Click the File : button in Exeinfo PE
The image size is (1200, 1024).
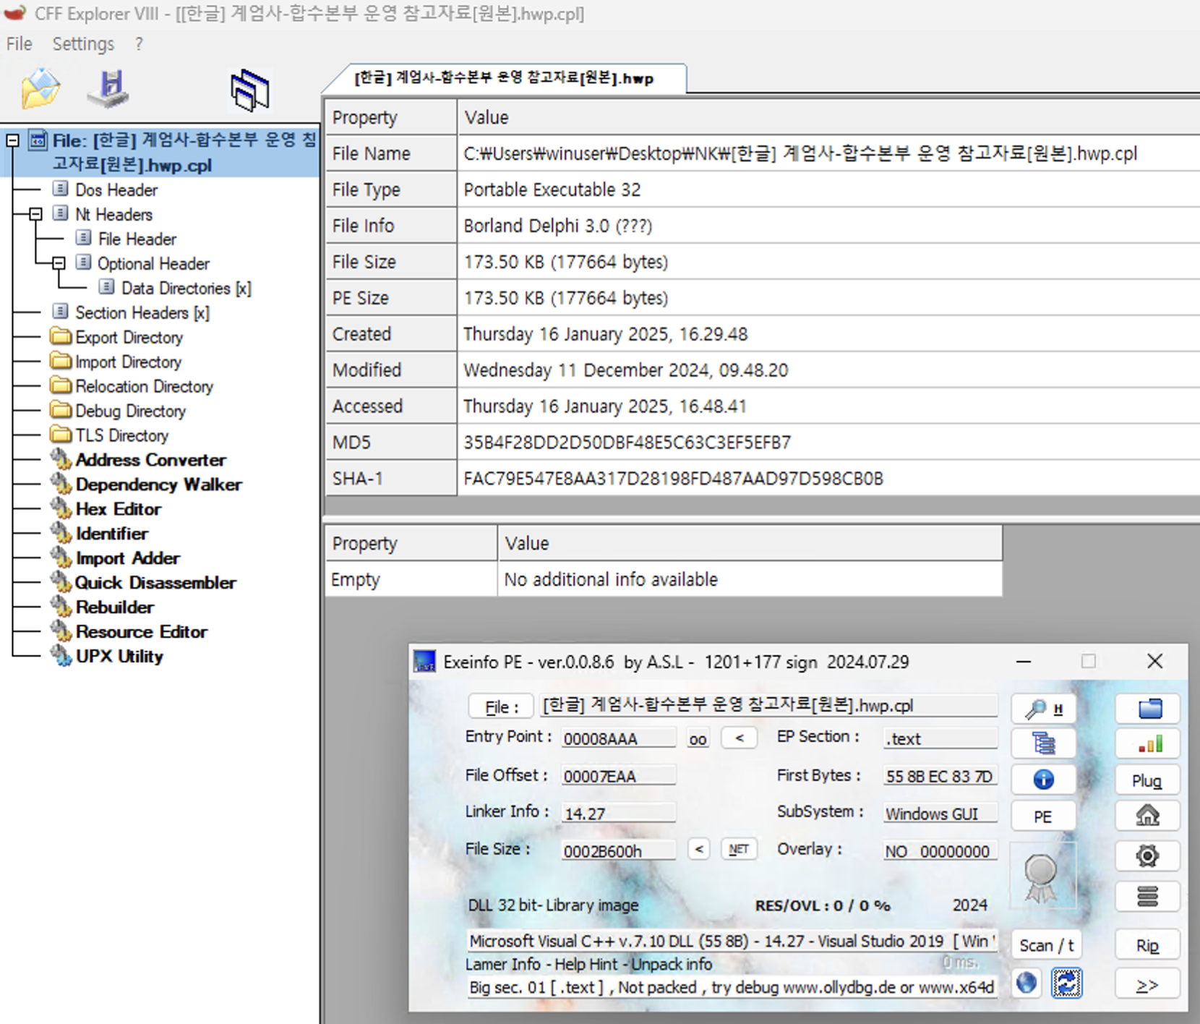(x=501, y=707)
